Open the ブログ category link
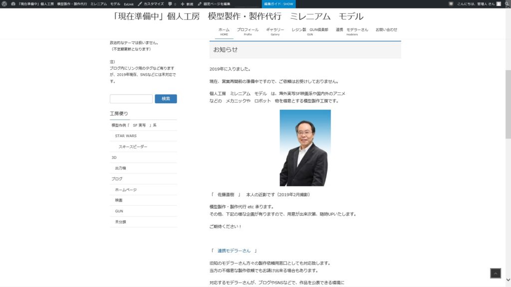The image size is (511, 287). (x=117, y=179)
